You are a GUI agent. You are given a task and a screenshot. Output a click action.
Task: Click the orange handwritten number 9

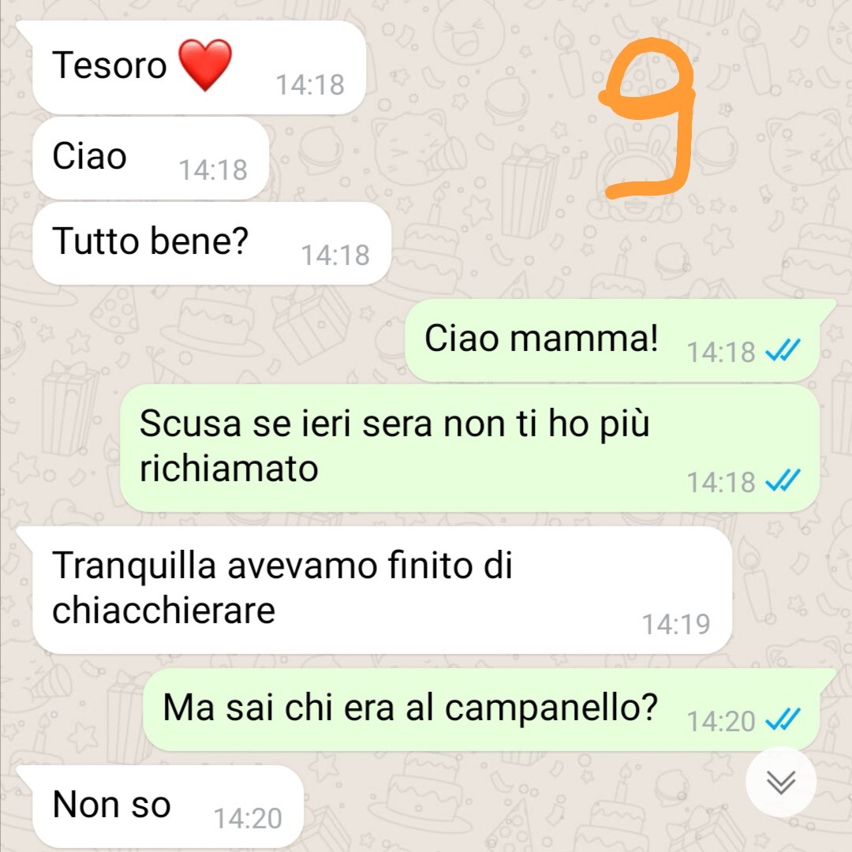(647, 118)
